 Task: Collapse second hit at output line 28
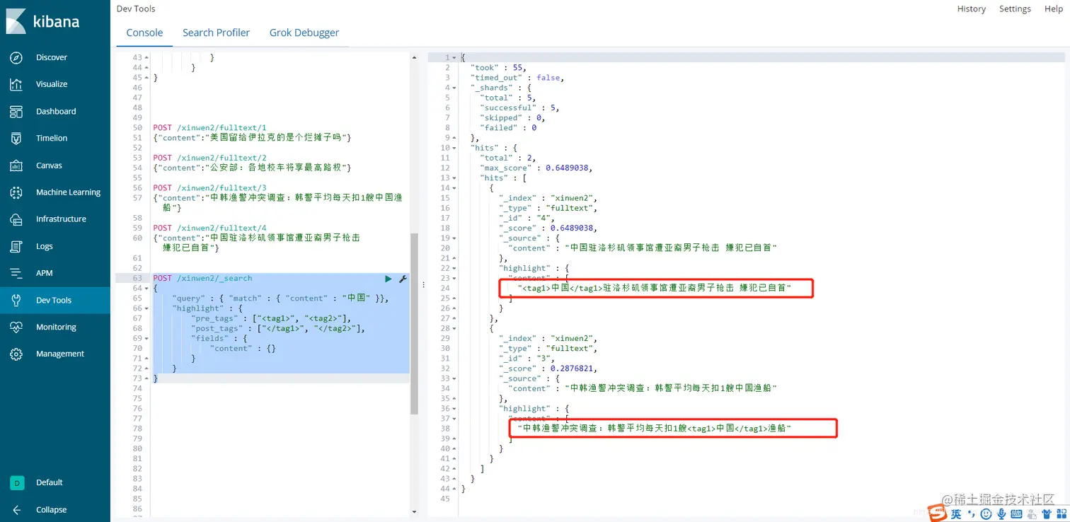click(x=454, y=328)
